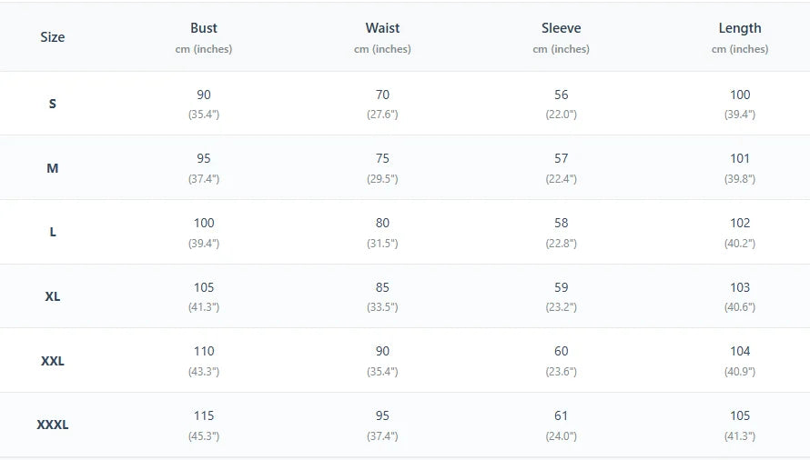The height and width of the screenshot is (460, 810).
Task: Select the L size row label
Action: [53, 232]
